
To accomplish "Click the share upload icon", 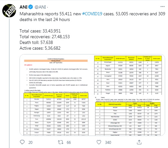I will click(x=139, y=142).
